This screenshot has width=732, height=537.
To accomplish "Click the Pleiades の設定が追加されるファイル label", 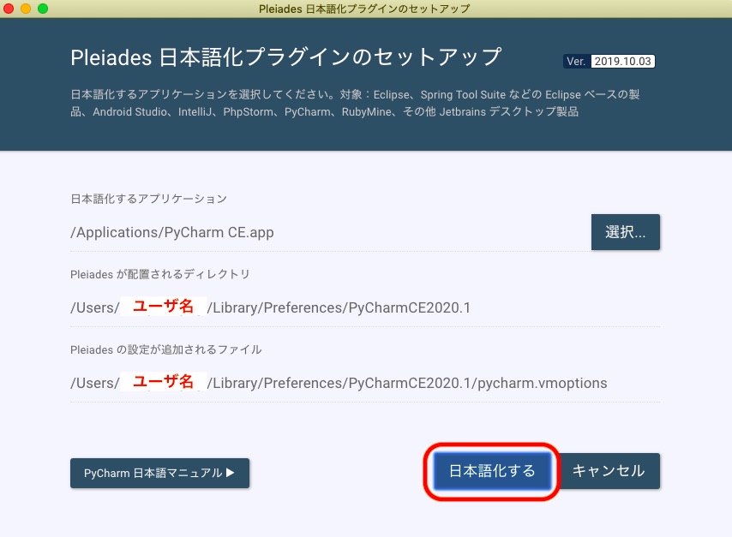I will (165, 349).
